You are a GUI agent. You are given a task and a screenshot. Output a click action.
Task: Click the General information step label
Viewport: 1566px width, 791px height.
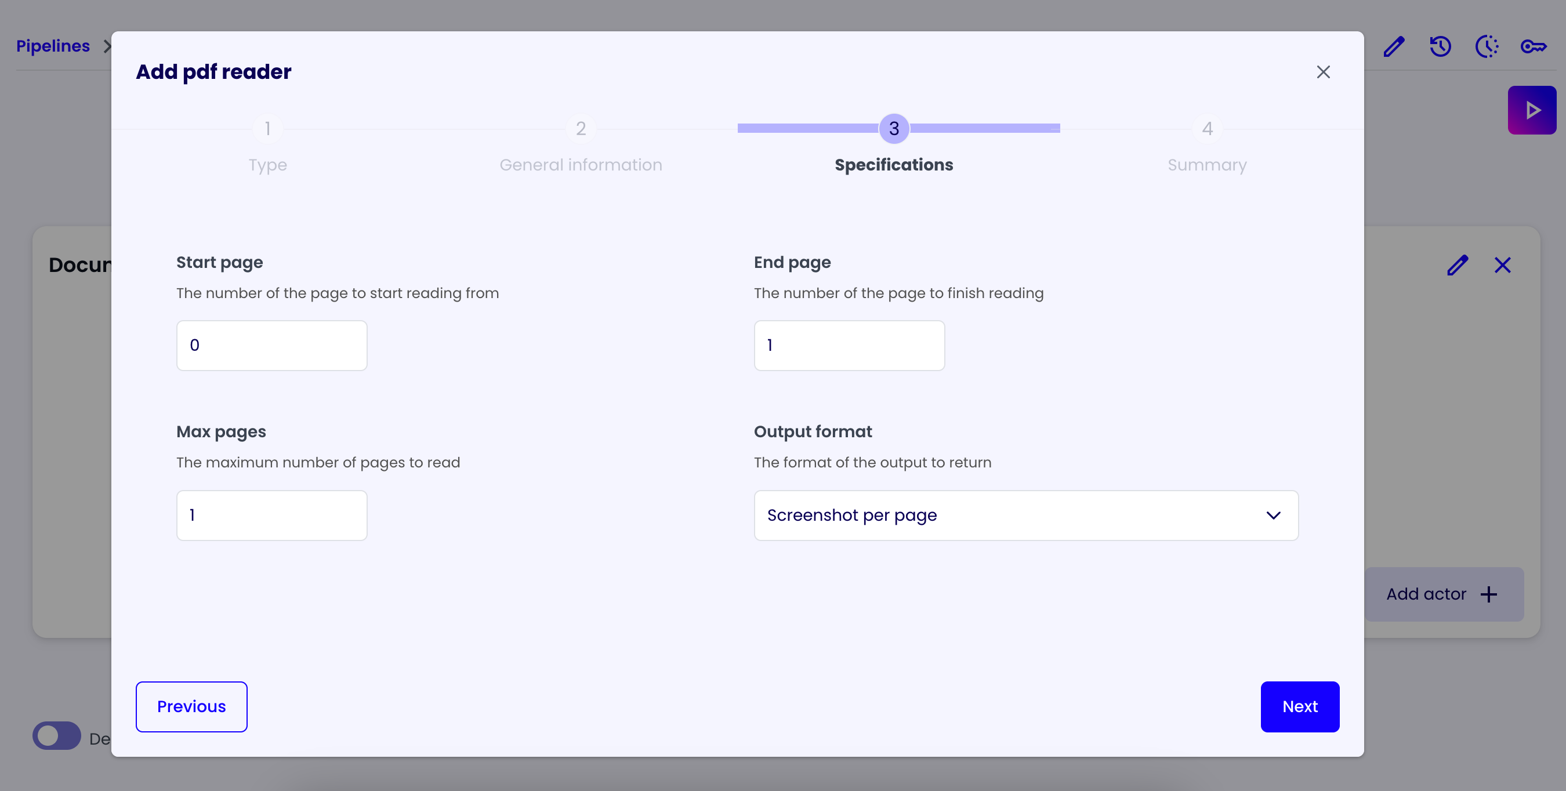coord(581,165)
